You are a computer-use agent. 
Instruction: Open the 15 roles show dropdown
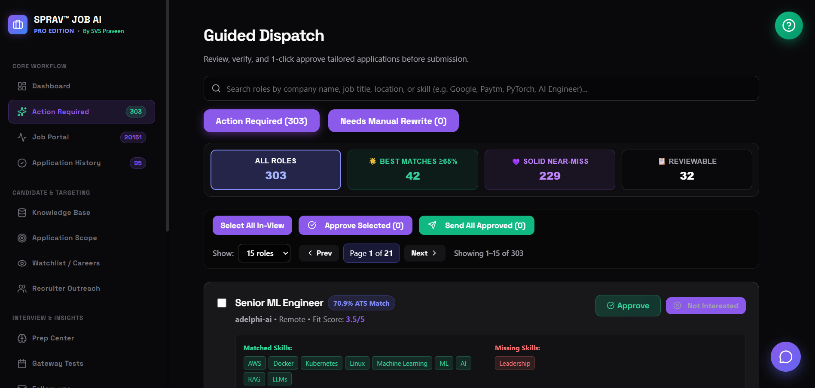coord(264,253)
